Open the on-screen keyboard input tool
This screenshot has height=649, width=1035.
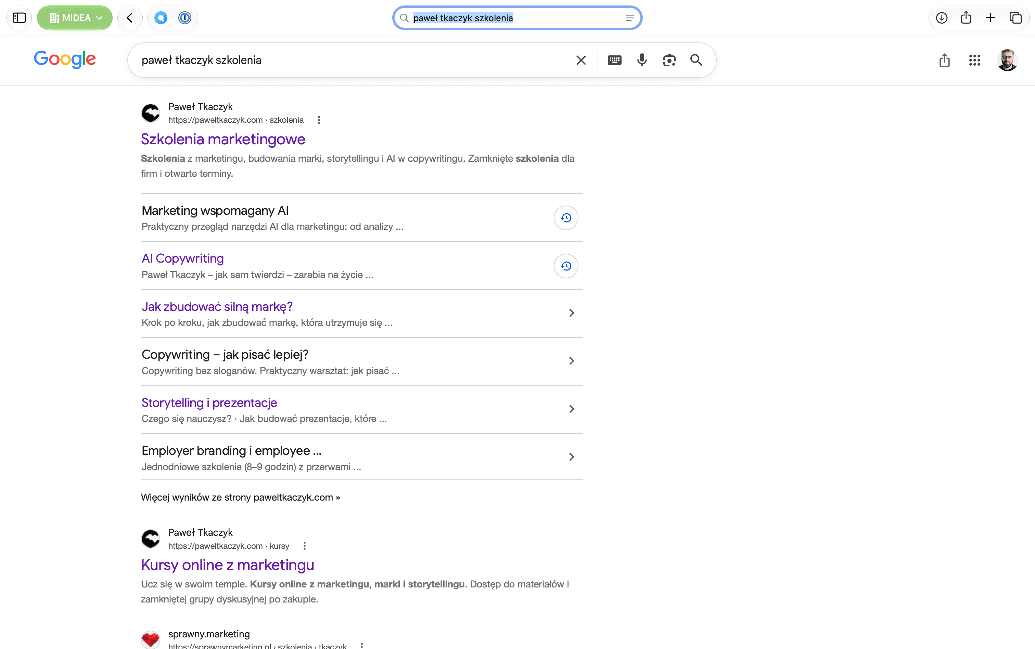click(614, 60)
